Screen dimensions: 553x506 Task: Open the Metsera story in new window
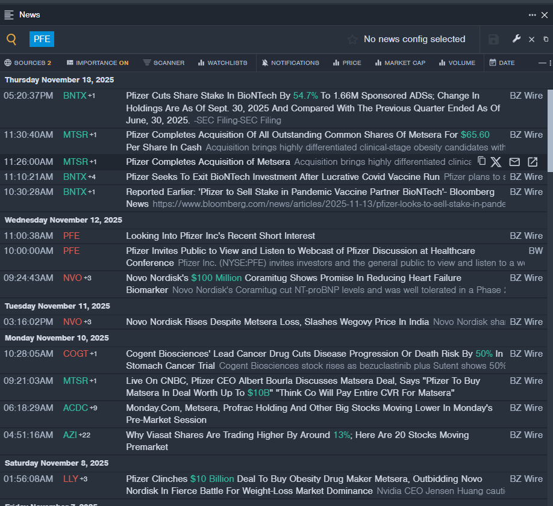pos(533,162)
